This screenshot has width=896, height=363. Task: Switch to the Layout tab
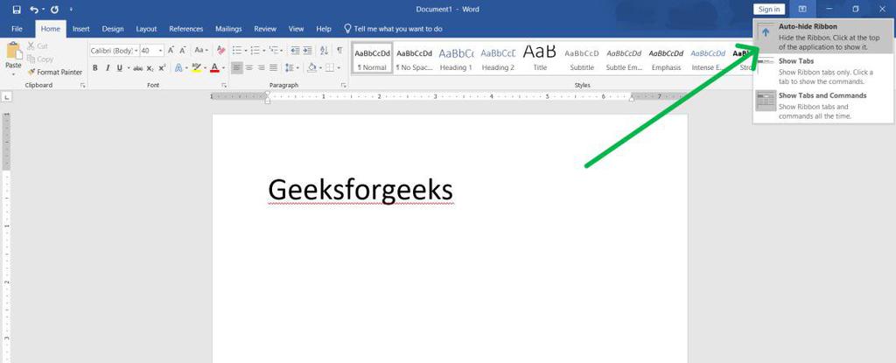tap(146, 29)
